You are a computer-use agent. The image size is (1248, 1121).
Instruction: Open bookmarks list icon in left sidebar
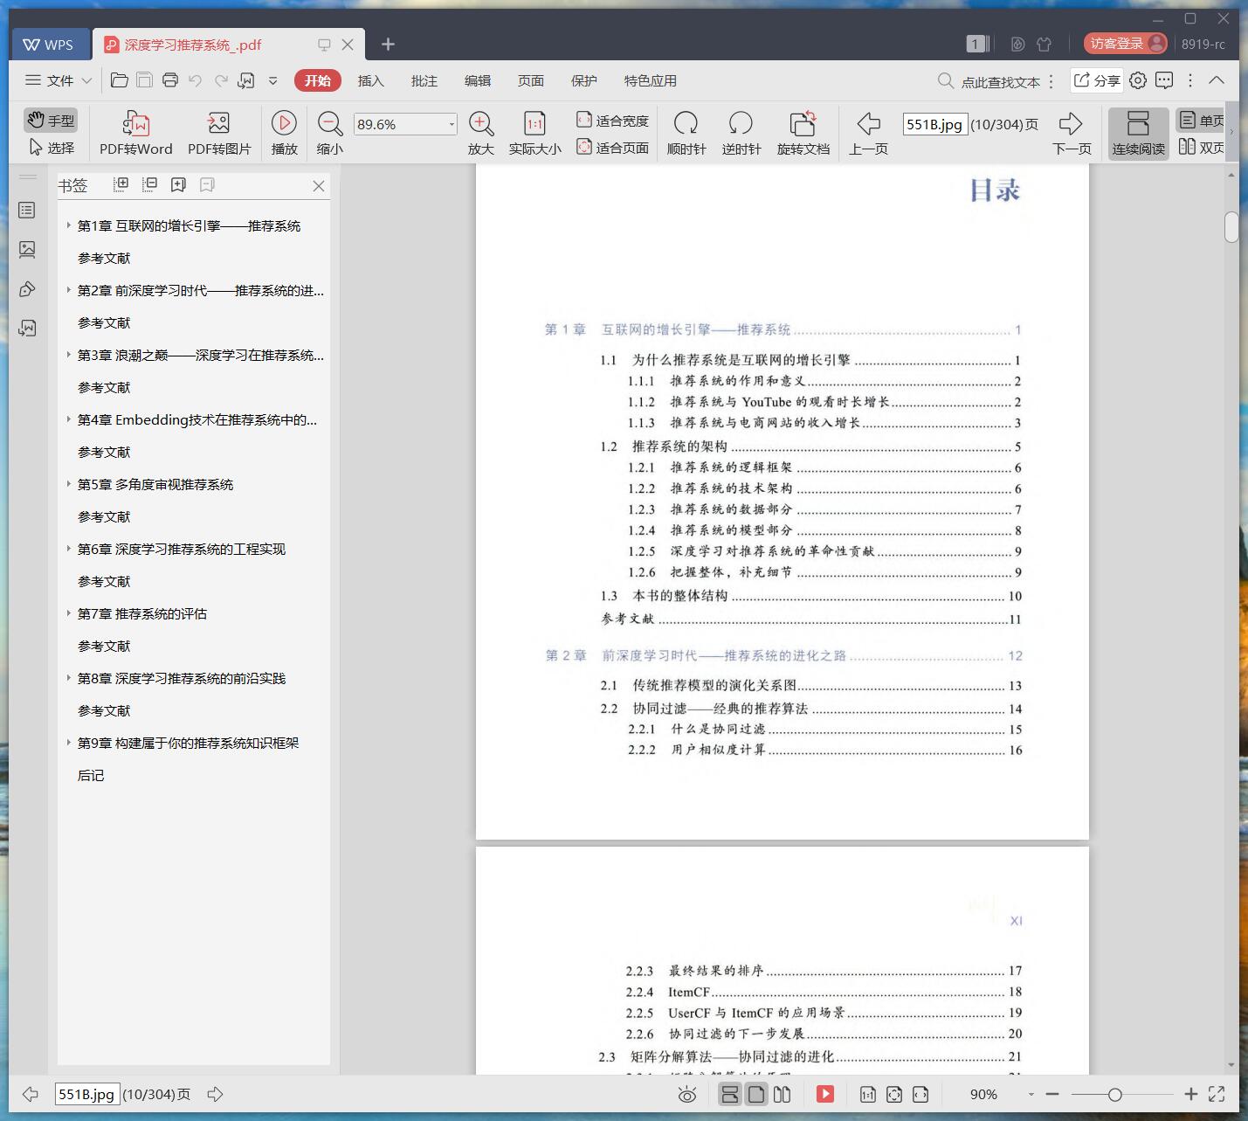pos(27,211)
